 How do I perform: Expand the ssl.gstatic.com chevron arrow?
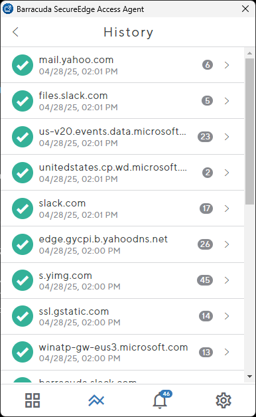point(227,316)
